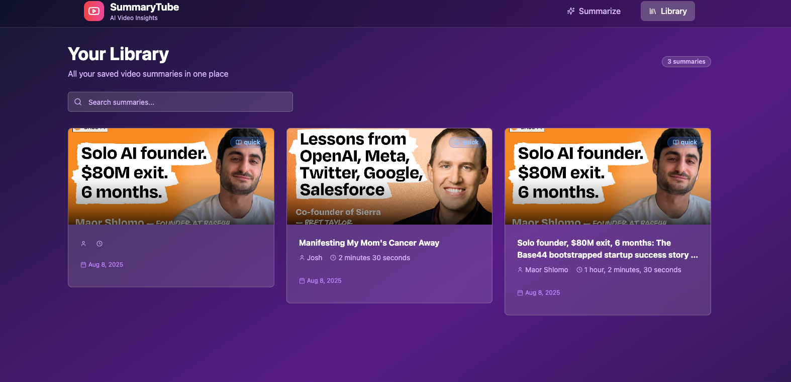791x382 pixels.
Task: Click the sparkle icon beside Summarize
Action: click(x=571, y=11)
